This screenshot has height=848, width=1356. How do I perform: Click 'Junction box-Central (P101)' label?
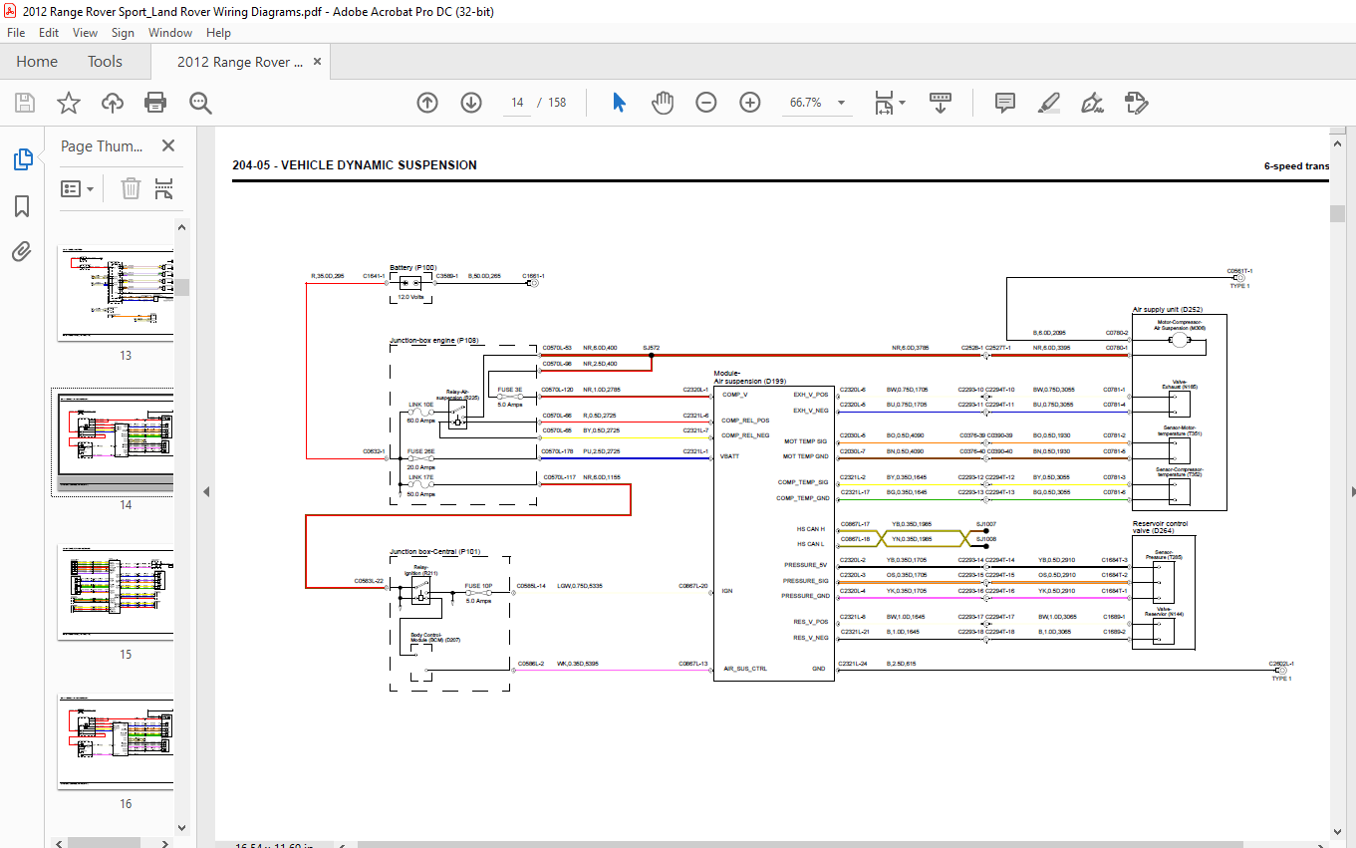[x=434, y=551]
